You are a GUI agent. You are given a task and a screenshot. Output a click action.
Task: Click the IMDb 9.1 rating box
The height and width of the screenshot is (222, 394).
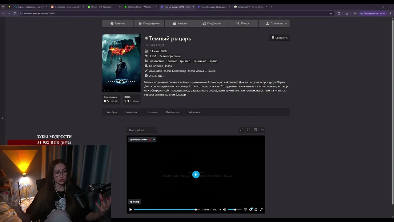point(131,99)
